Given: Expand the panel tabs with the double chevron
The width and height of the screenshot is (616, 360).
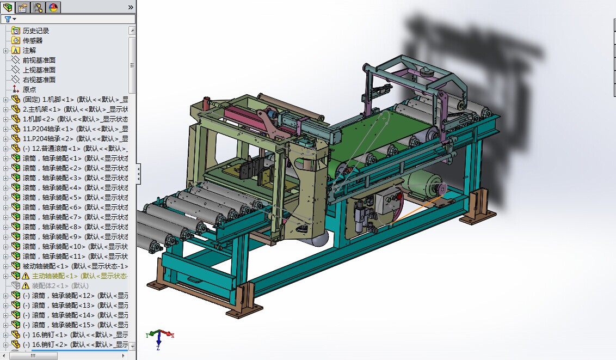Looking at the screenshot, I should tap(131, 8).
